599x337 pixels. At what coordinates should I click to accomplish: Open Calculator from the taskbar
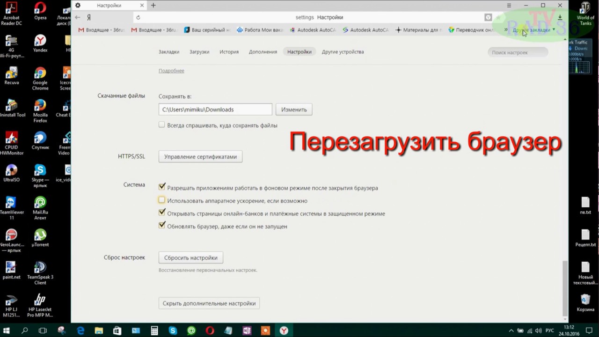click(x=154, y=330)
